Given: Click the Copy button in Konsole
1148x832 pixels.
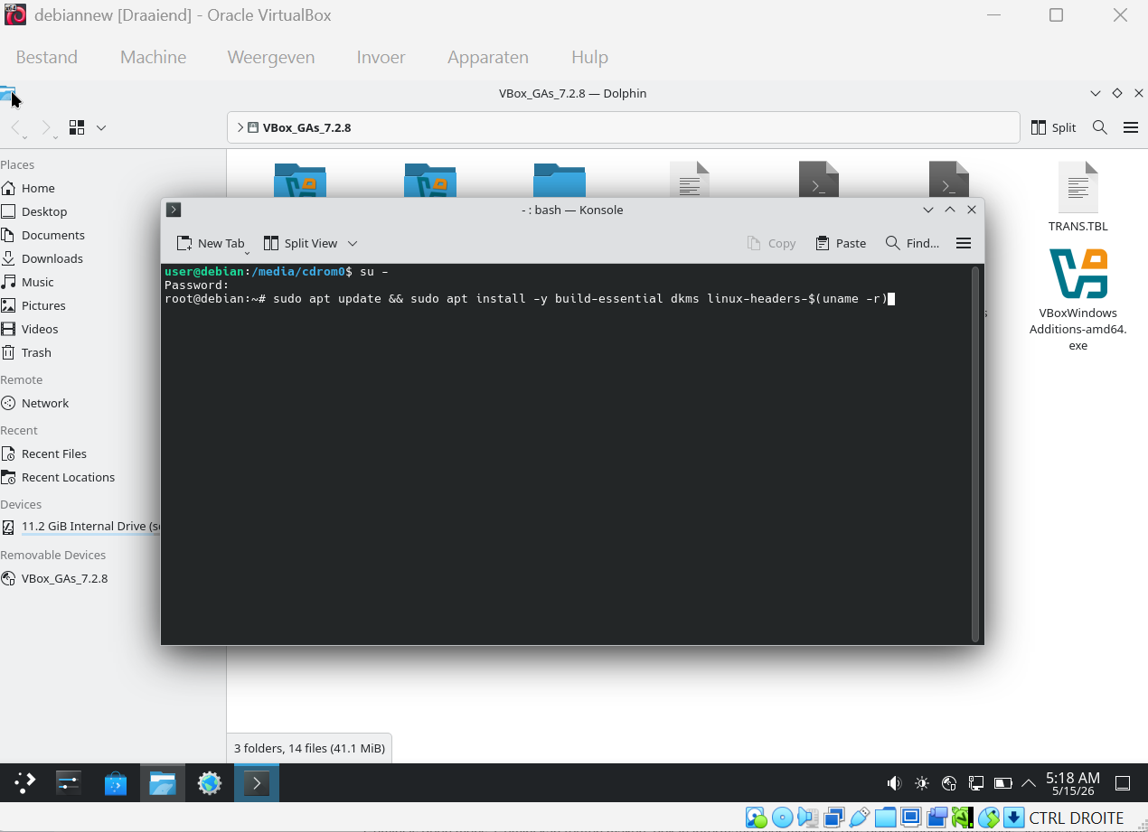Looking at the screenshot, I should point(771,243).
